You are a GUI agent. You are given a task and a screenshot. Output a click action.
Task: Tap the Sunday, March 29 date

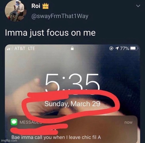pos(72,104)
